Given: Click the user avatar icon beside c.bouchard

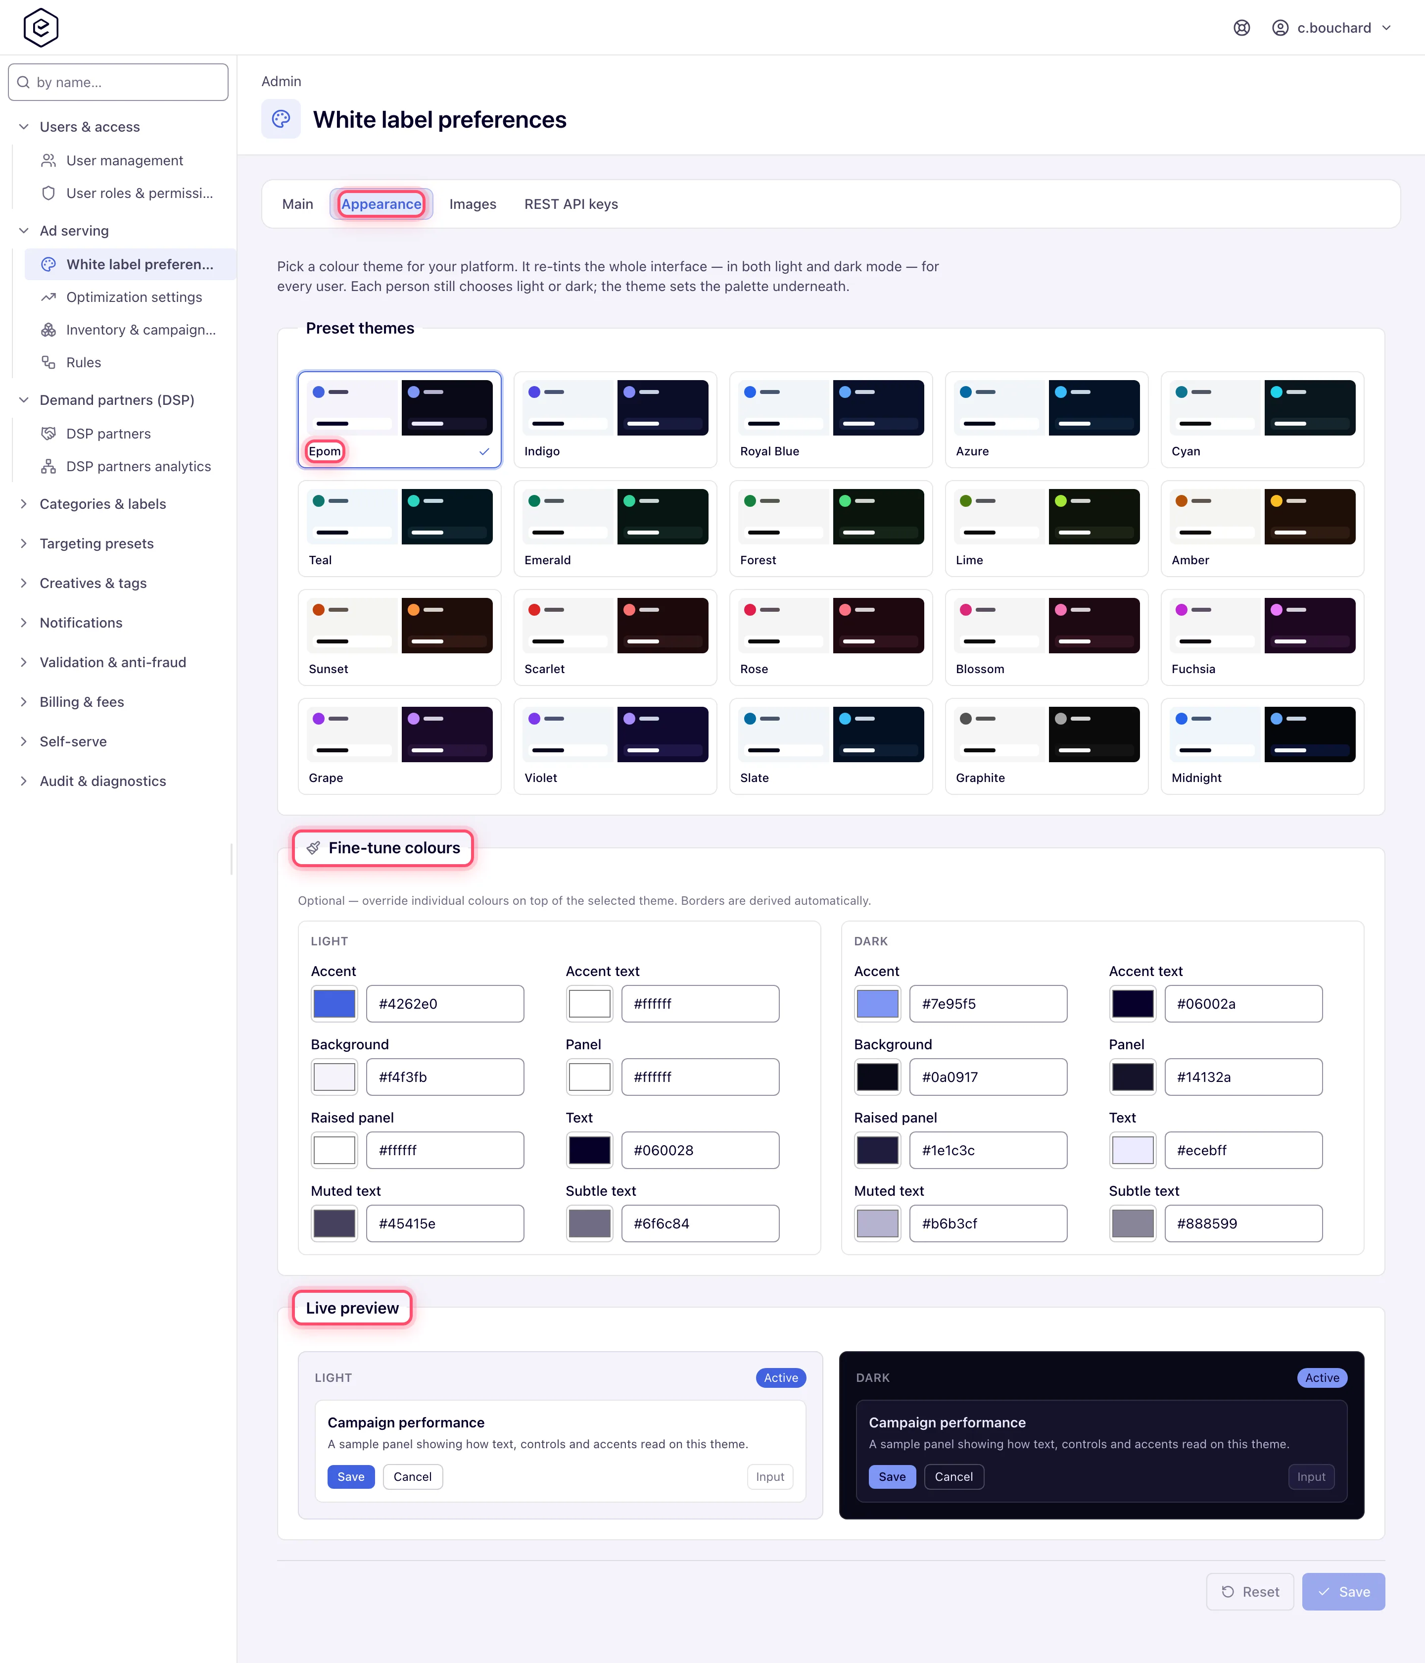Looking at the screenshot, I should 1281,28.
